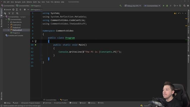Viewport: 190px width, 107px height.
Task: Open the NuGet tool window
Action: (83, 103)
